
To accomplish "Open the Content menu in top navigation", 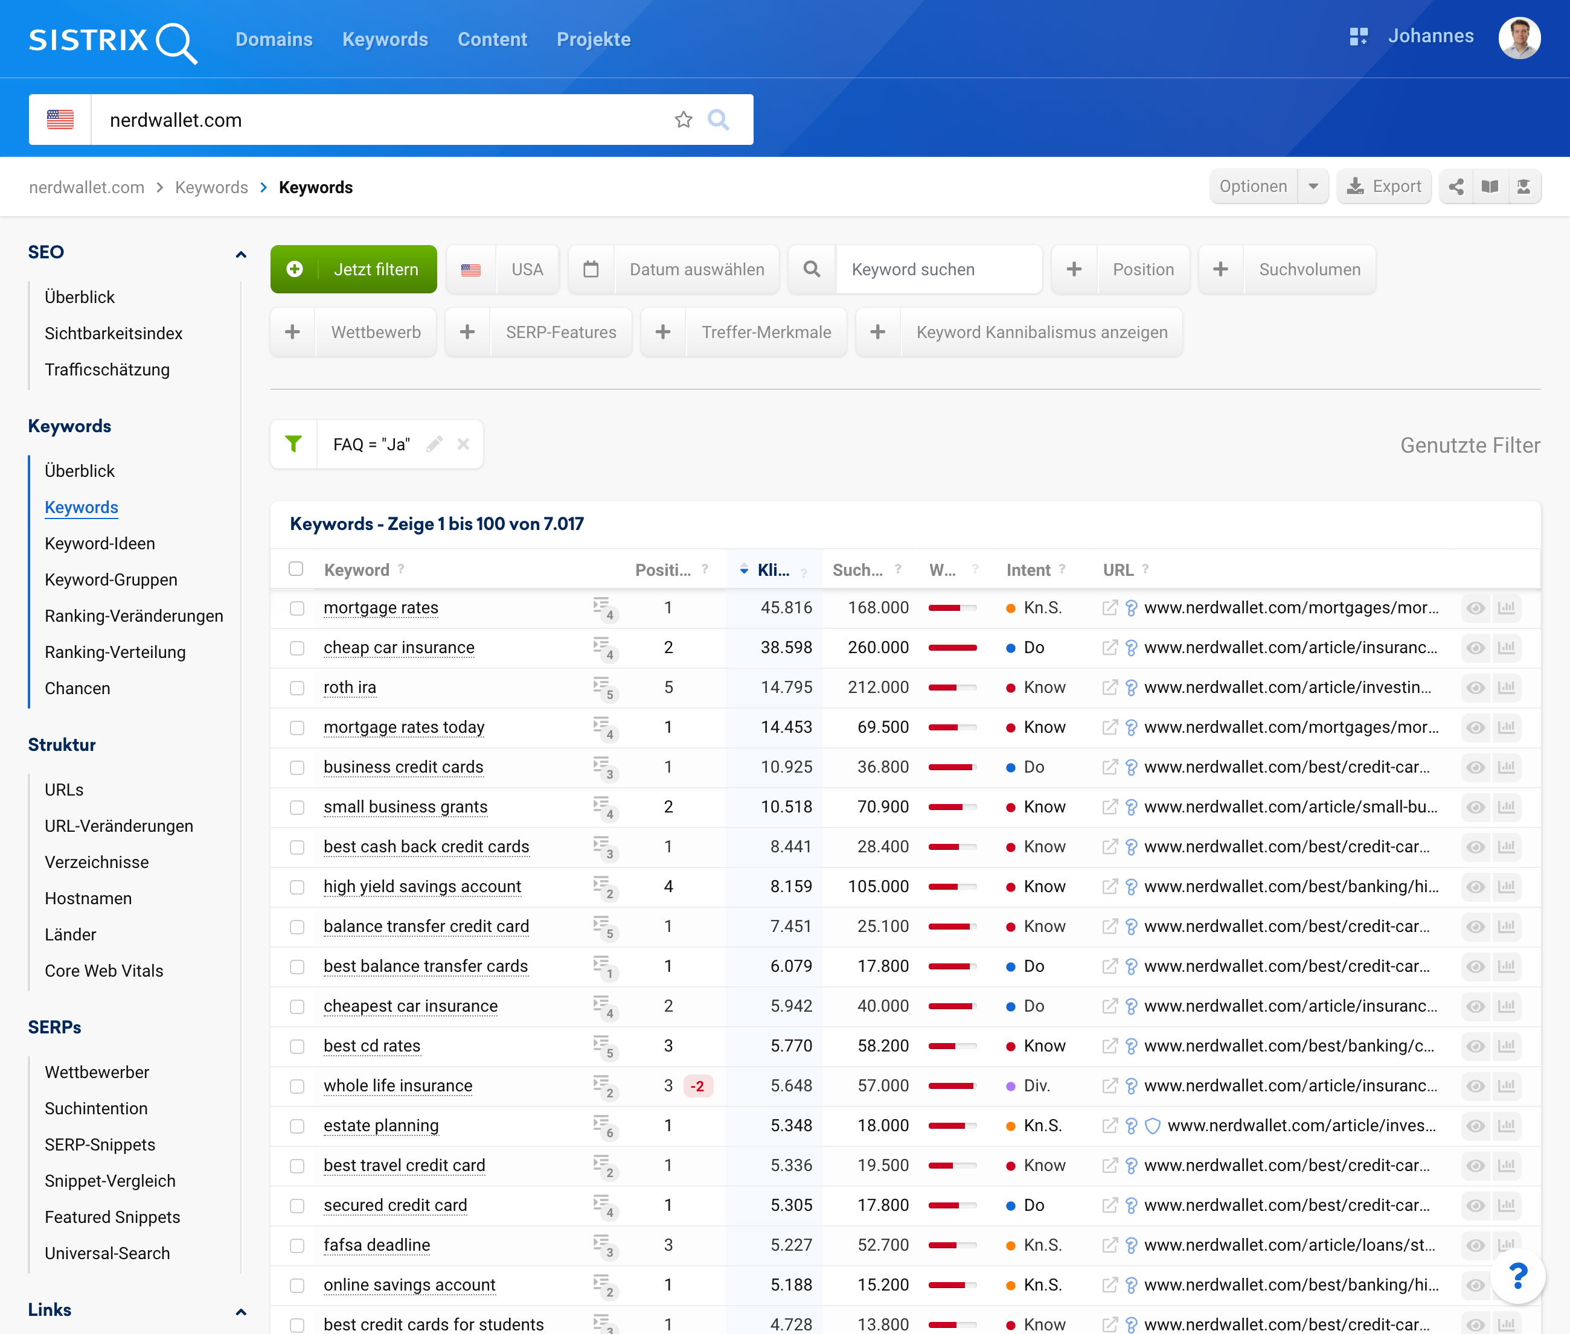I will tap(492, 39).
